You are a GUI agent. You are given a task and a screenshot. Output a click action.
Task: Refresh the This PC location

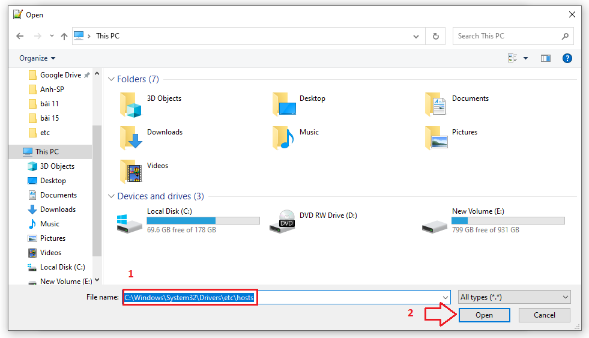coord(435,36)
